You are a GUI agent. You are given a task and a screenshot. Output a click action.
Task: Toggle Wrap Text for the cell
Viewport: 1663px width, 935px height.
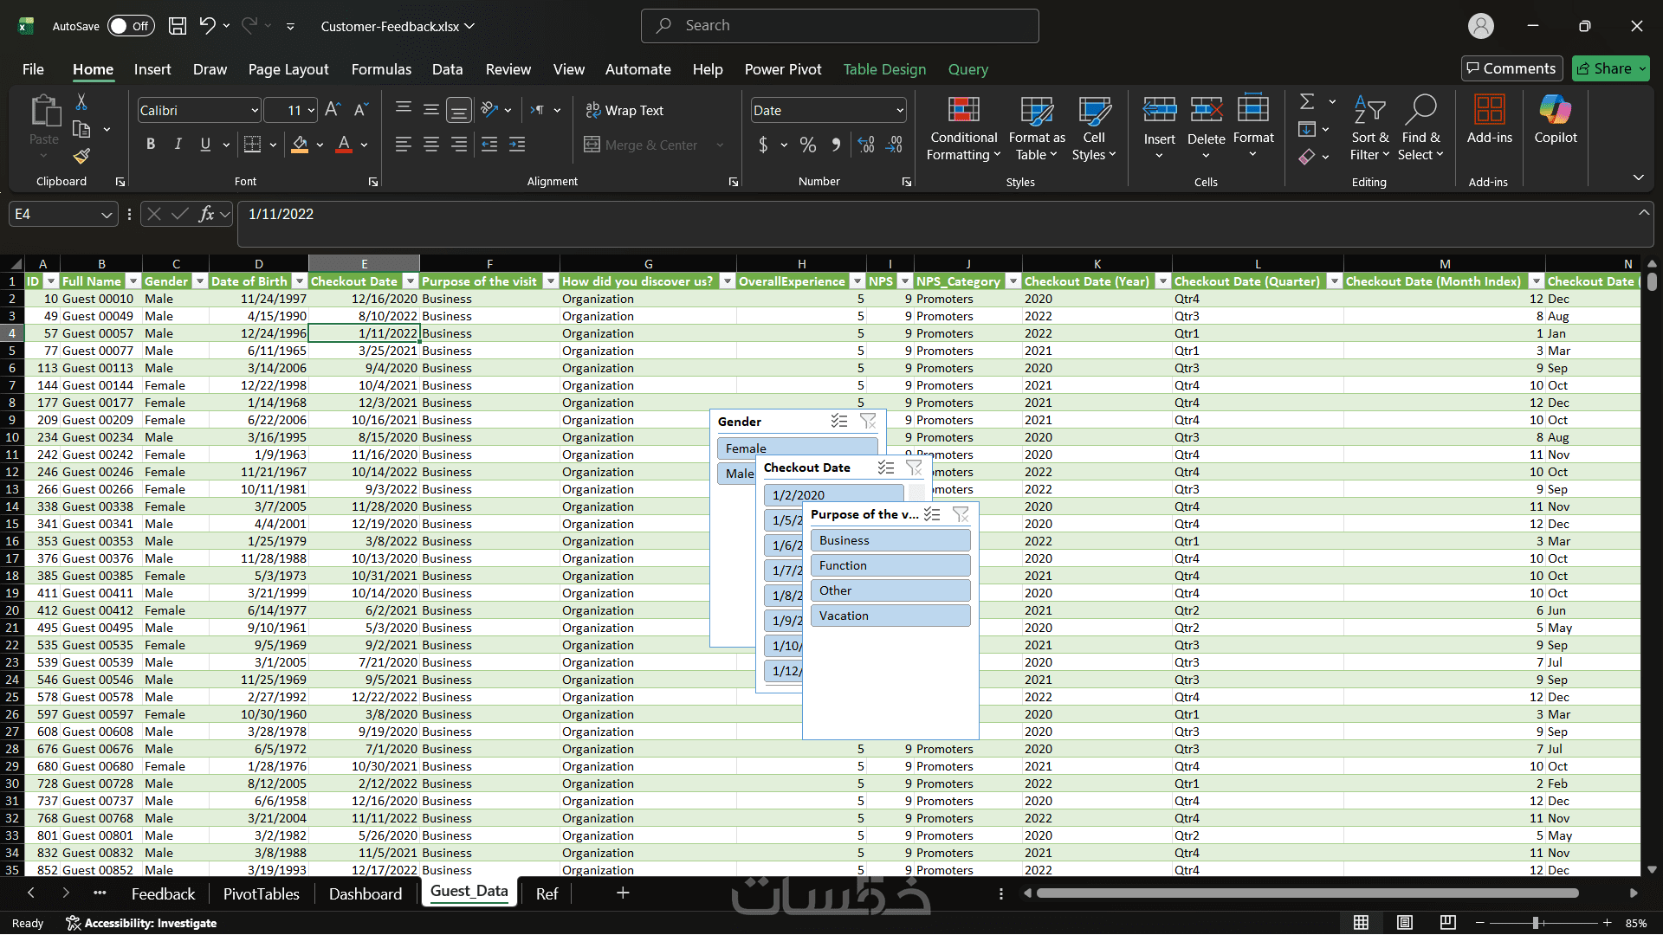[624, 111]
